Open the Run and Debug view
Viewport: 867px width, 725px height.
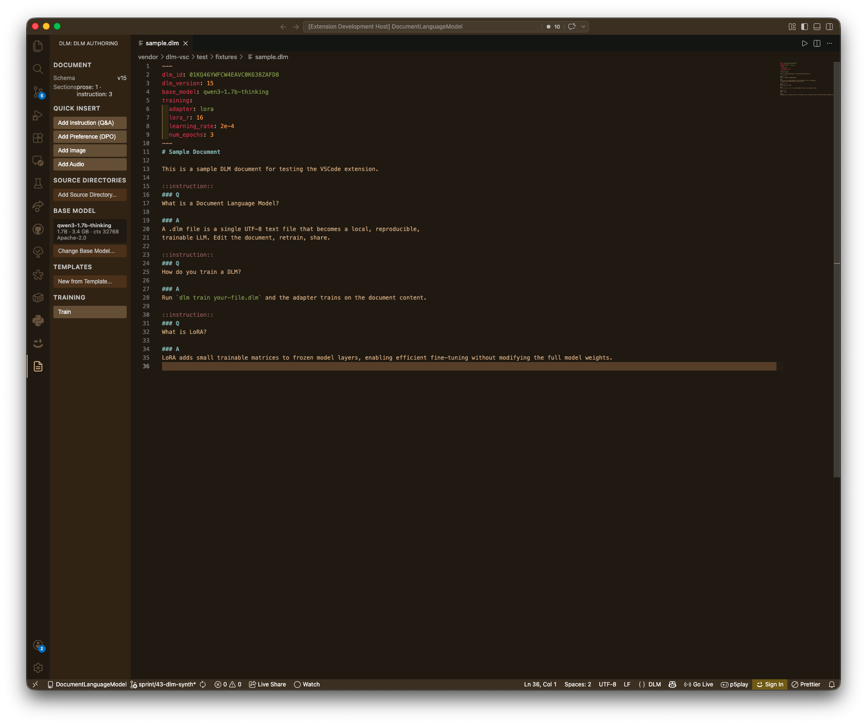[x=38, y=115]
